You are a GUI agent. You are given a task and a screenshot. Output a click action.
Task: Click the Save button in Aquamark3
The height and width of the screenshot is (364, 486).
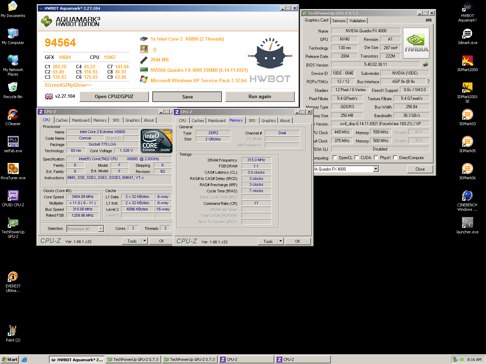point(187,97)
